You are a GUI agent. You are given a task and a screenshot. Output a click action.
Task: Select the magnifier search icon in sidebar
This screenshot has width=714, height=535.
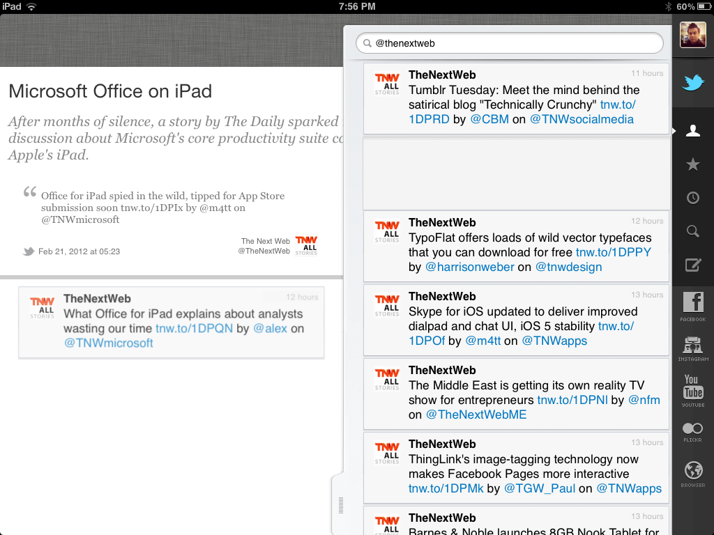pos(693,231)
